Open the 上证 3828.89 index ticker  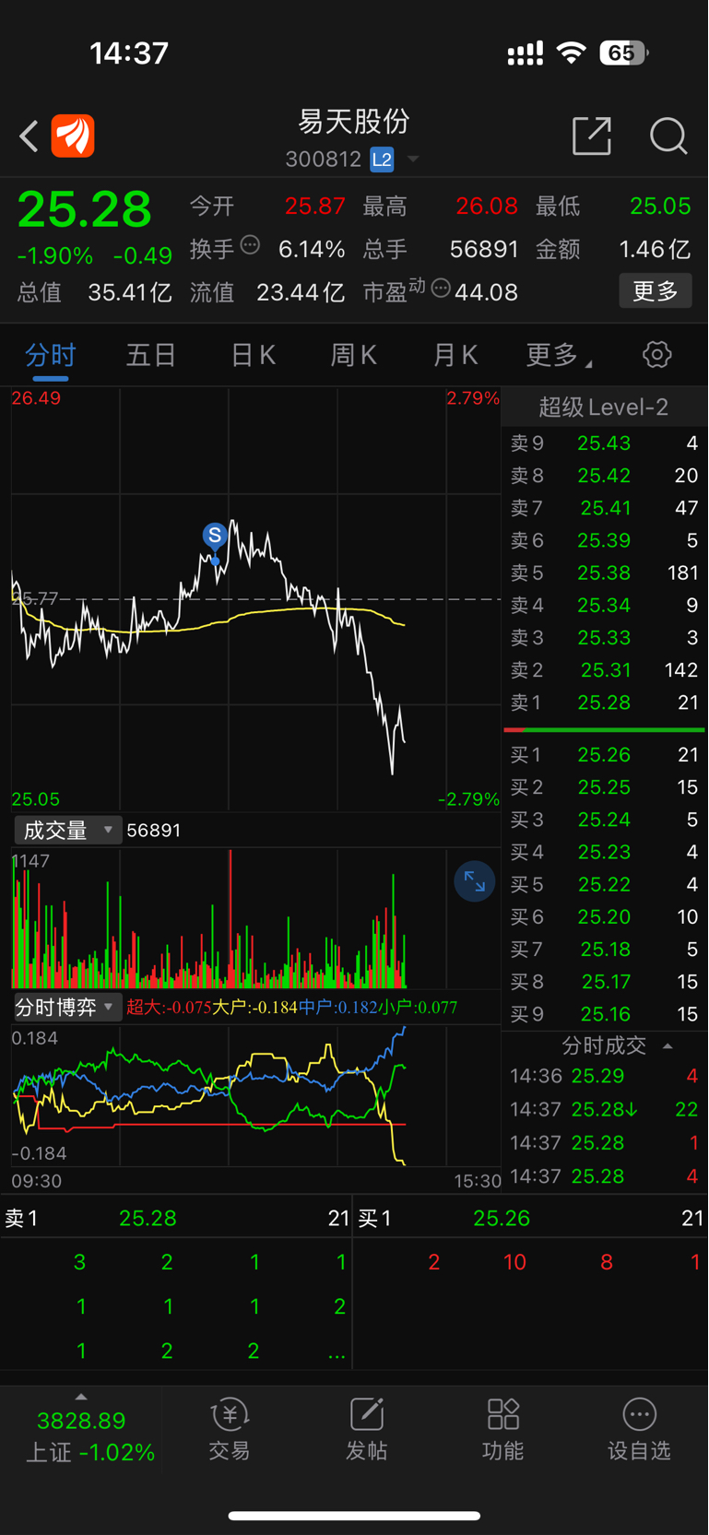pos(81,1436)
